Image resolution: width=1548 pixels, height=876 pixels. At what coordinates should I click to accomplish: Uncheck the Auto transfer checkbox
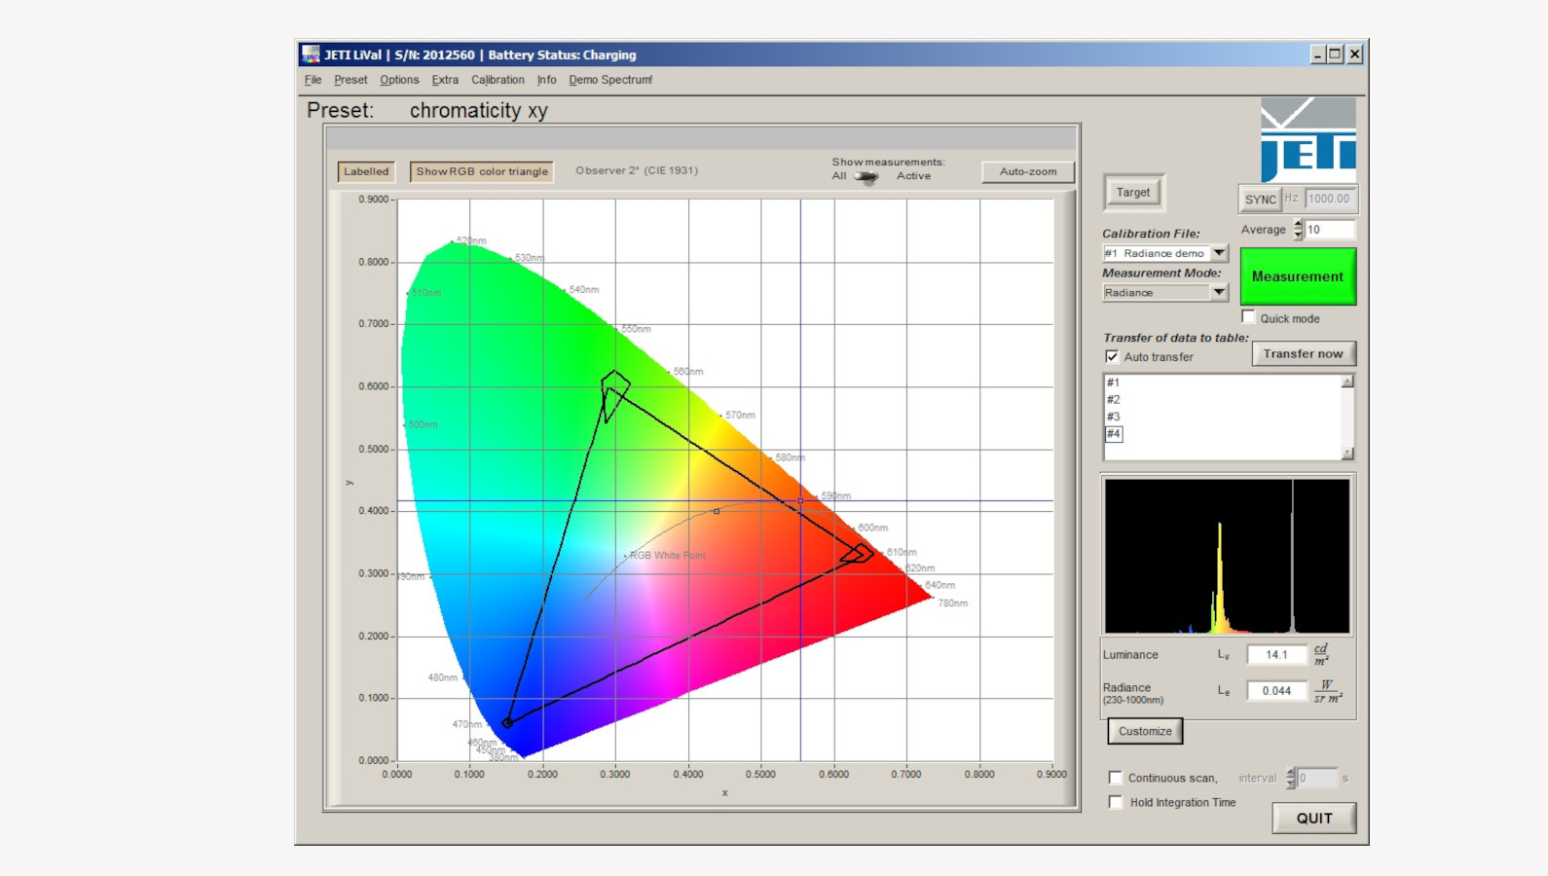tap(1112, 356)
